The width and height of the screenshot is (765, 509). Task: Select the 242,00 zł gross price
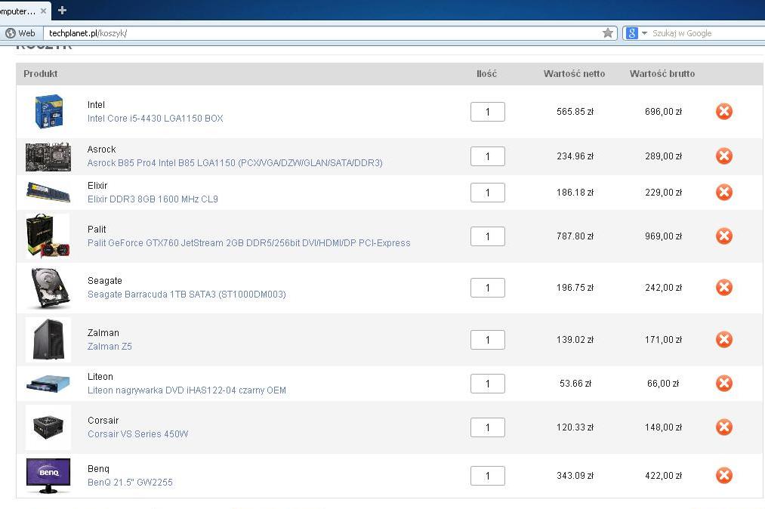[663, 288]
